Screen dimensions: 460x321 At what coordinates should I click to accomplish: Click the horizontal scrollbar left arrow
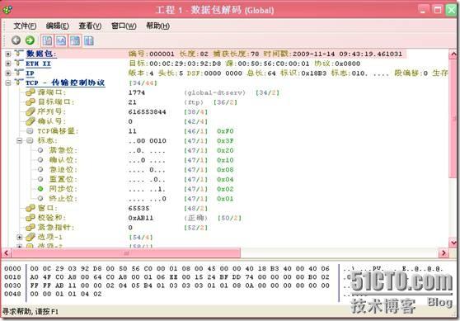point(6,253)
